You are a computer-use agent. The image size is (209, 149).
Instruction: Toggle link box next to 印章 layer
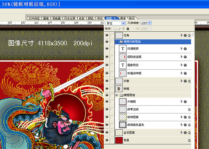pyautogui.click(x=112, y=81)
